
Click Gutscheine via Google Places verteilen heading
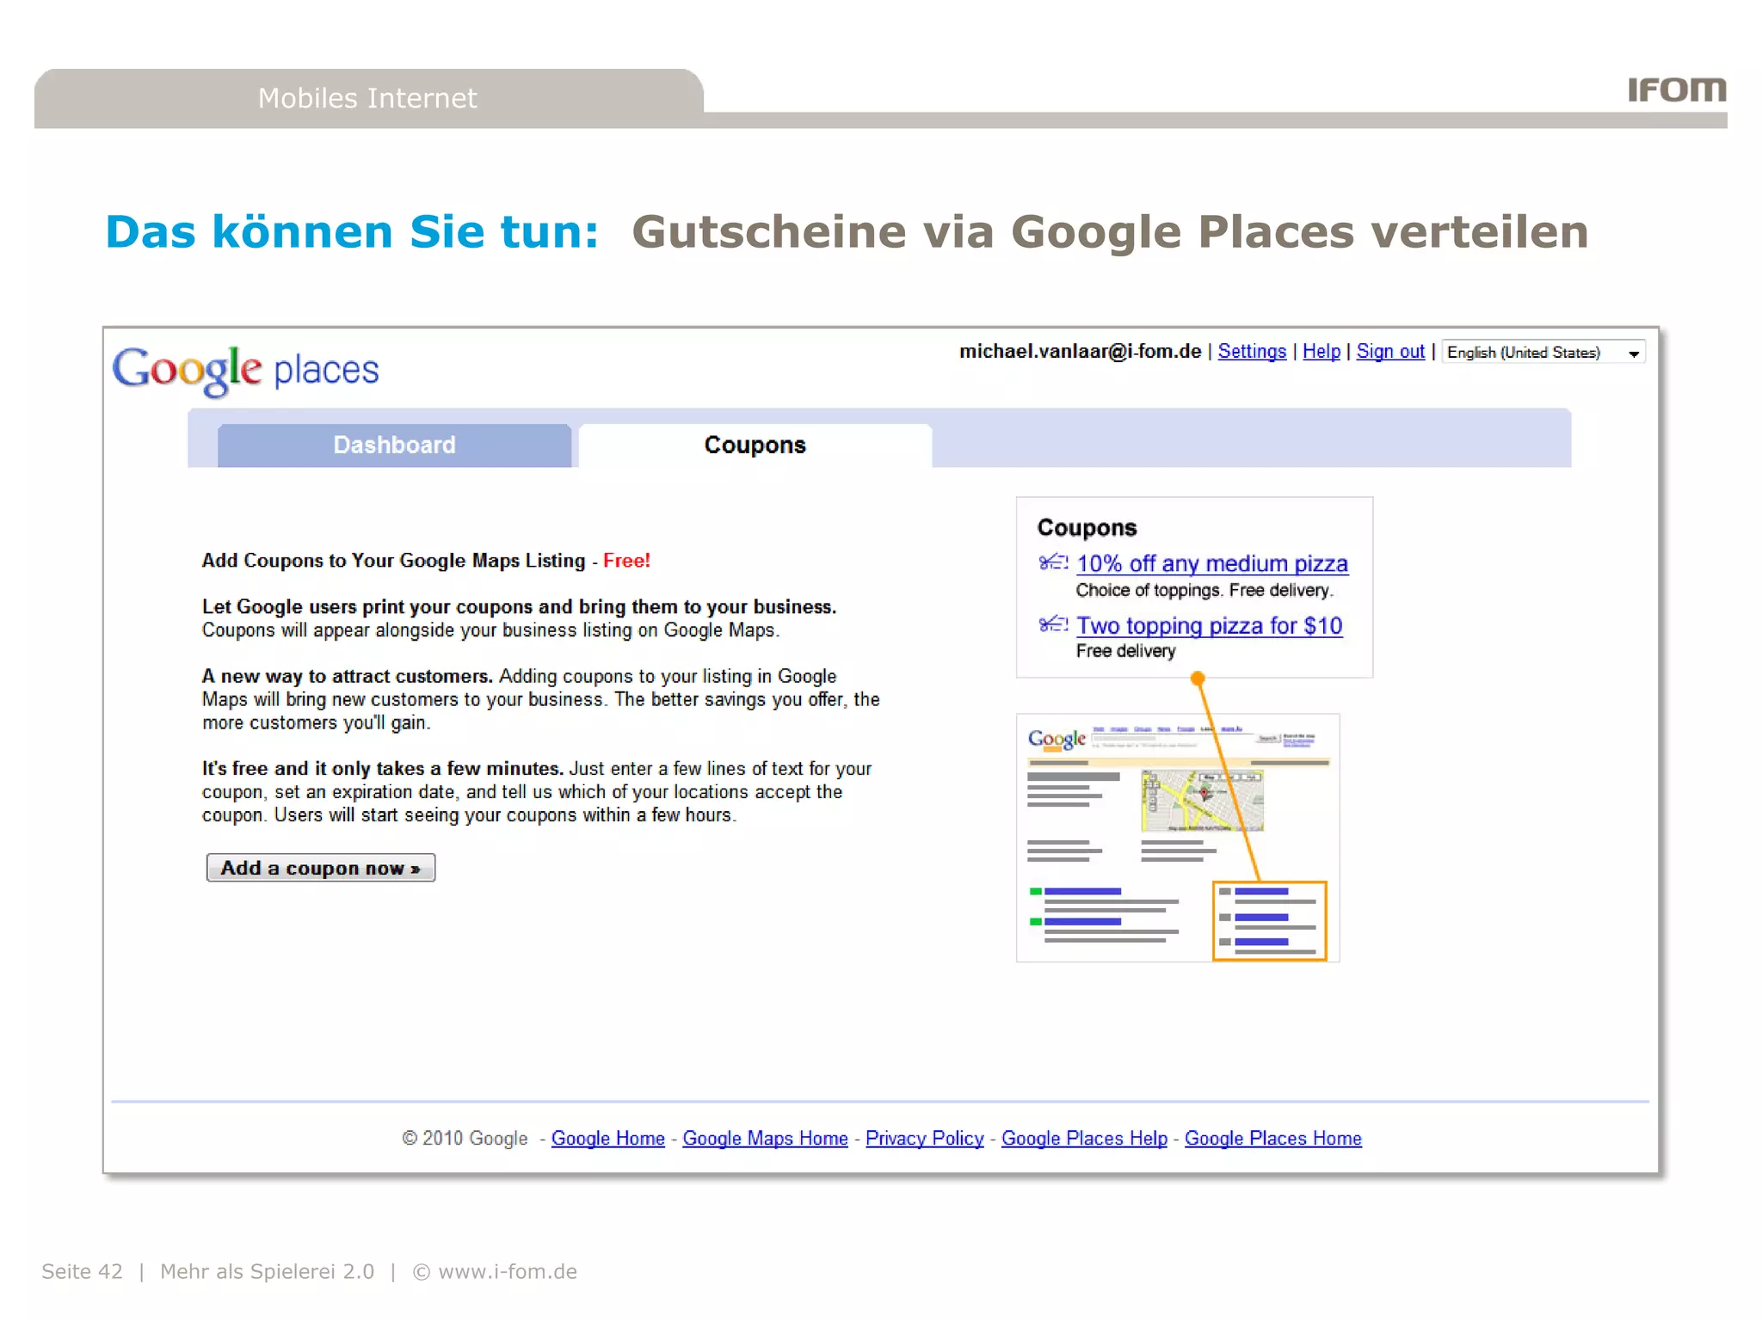tap(1110, 232)
